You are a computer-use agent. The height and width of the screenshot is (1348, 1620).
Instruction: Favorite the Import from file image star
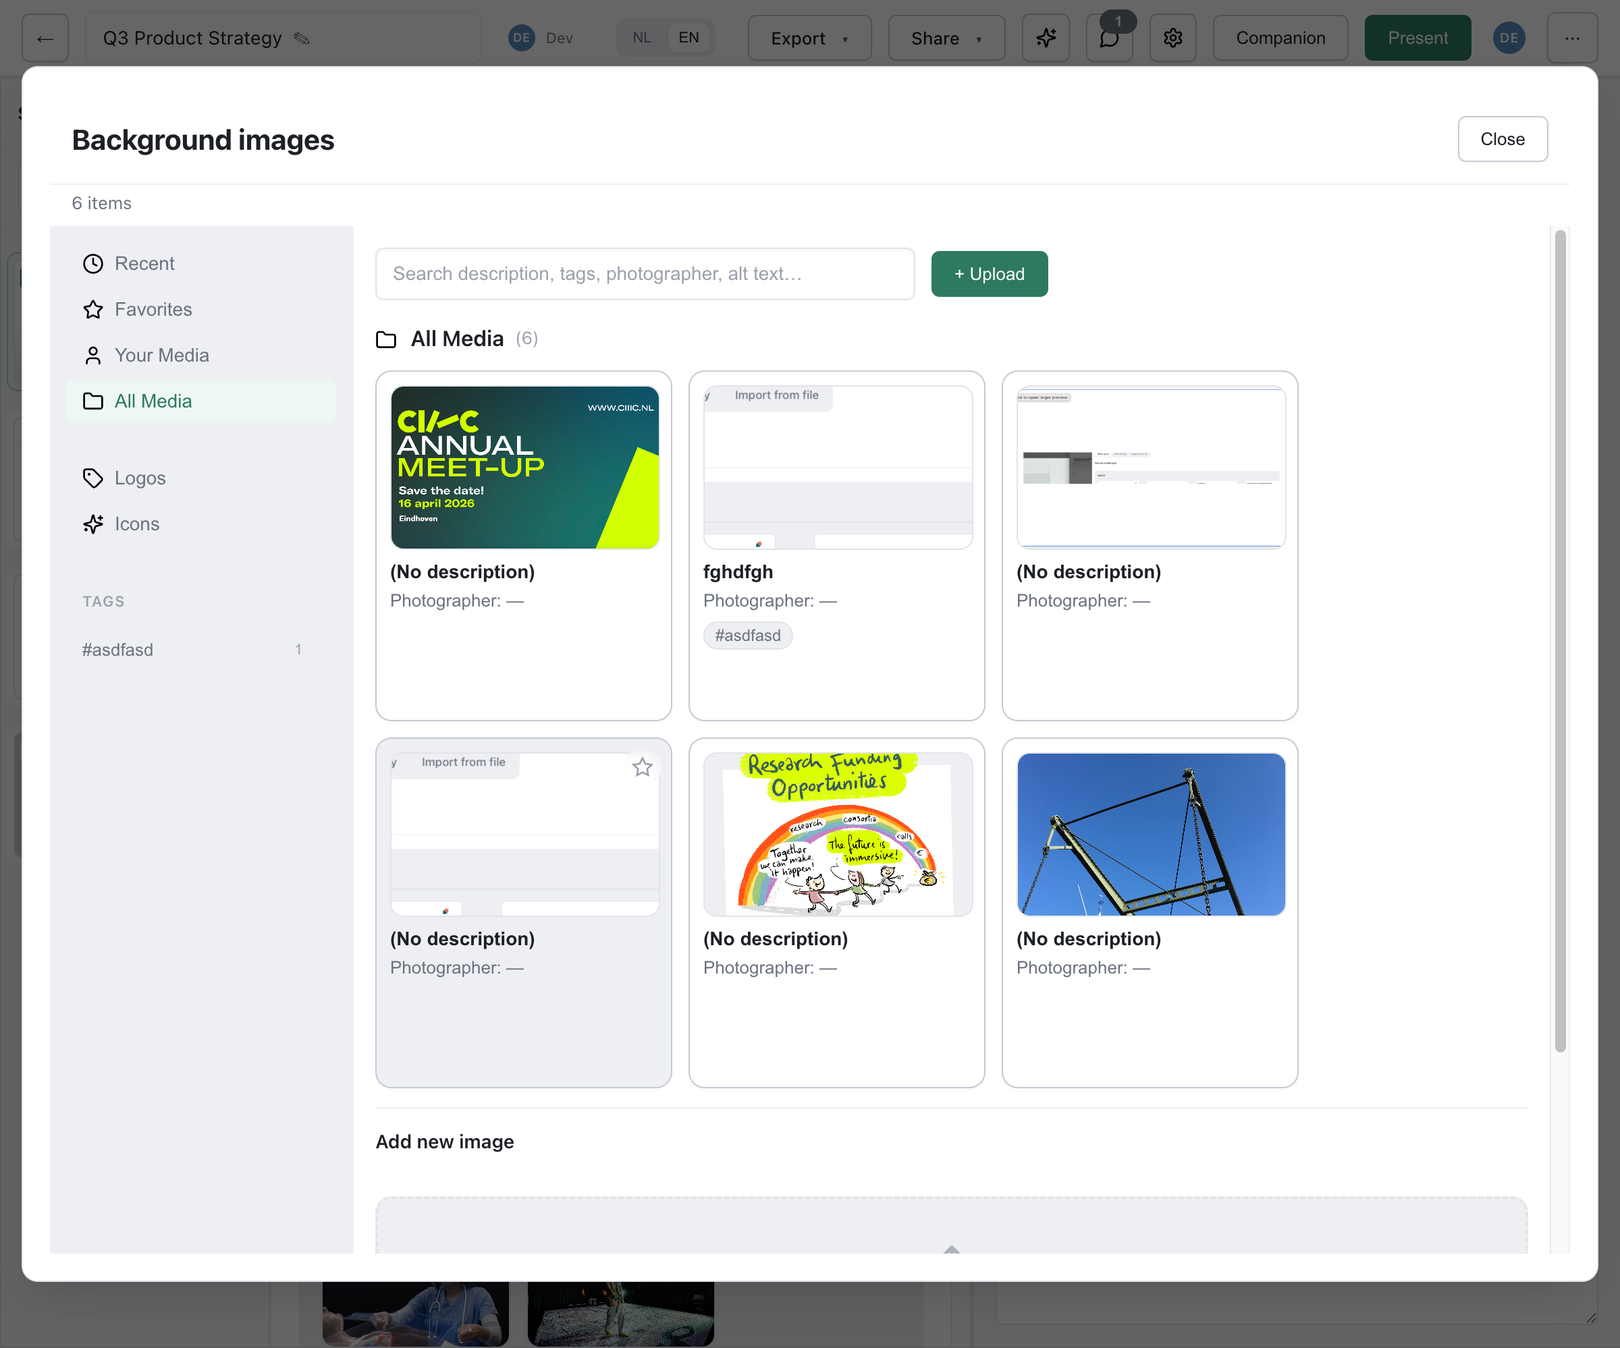643,767
